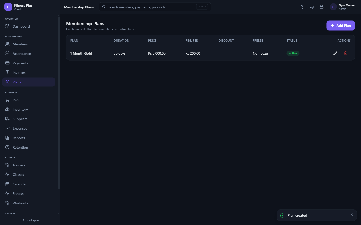This screenshot has height=225, width=361.
Task: Click the Suppliers truck icon
Action: [7, 119]
